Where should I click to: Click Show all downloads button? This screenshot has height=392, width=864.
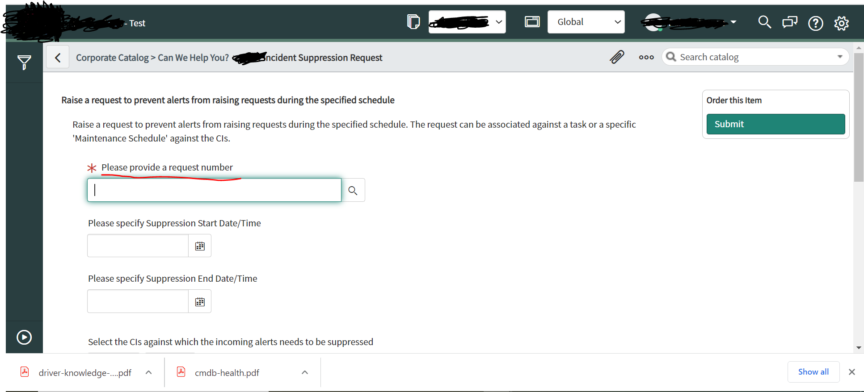coord(813,372)
